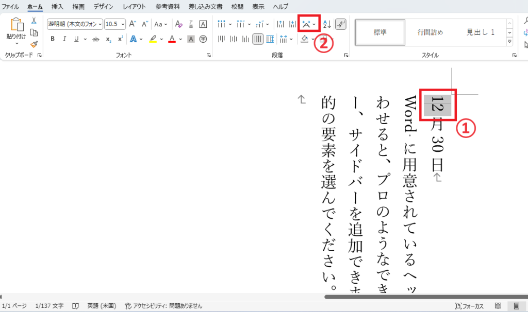This screenshot has height=312, width=528.
Task: Apply red font color
Action: 172,39
